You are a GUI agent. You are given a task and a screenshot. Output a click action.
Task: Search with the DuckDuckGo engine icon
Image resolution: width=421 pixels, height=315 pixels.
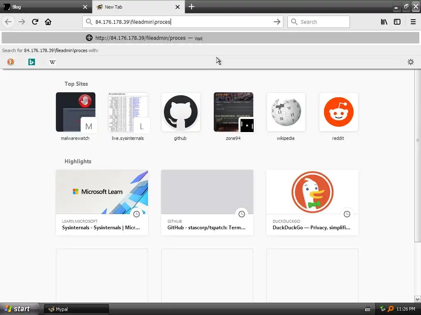tap(11, 62)
